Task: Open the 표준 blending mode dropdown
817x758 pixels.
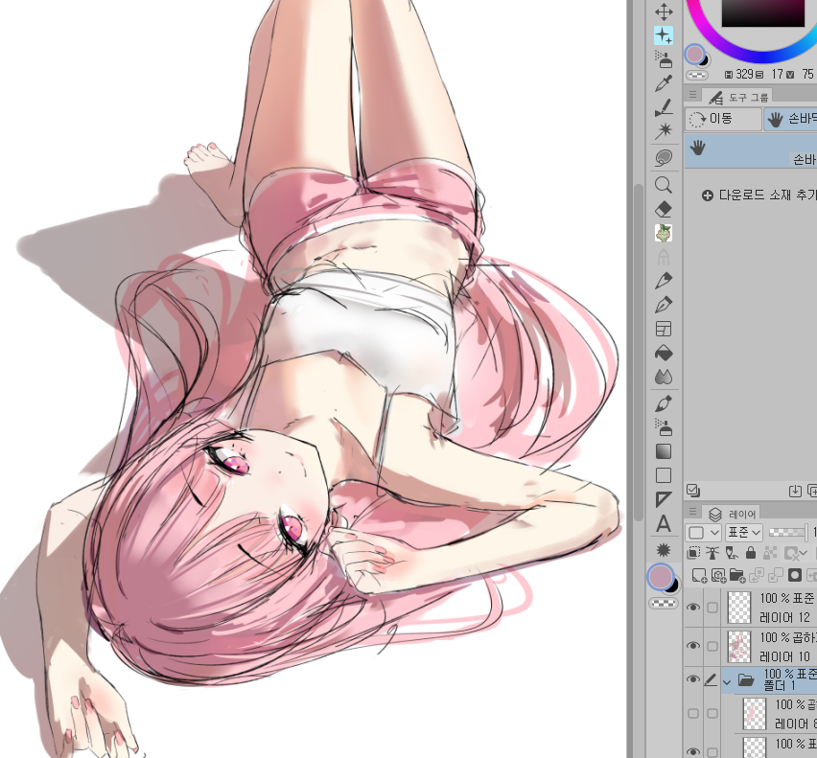Action: [744, 533]
